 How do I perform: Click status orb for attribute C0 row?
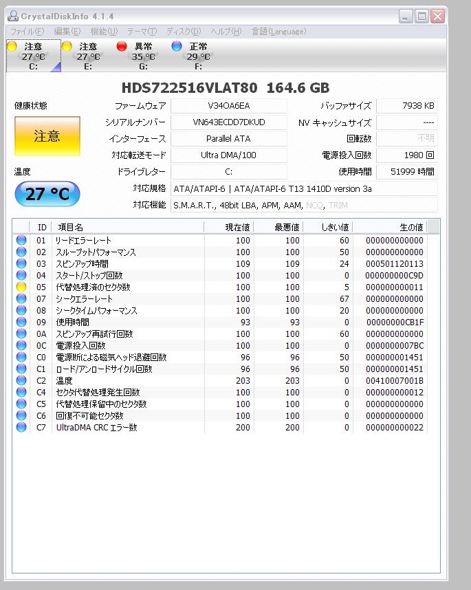[21, 357]
